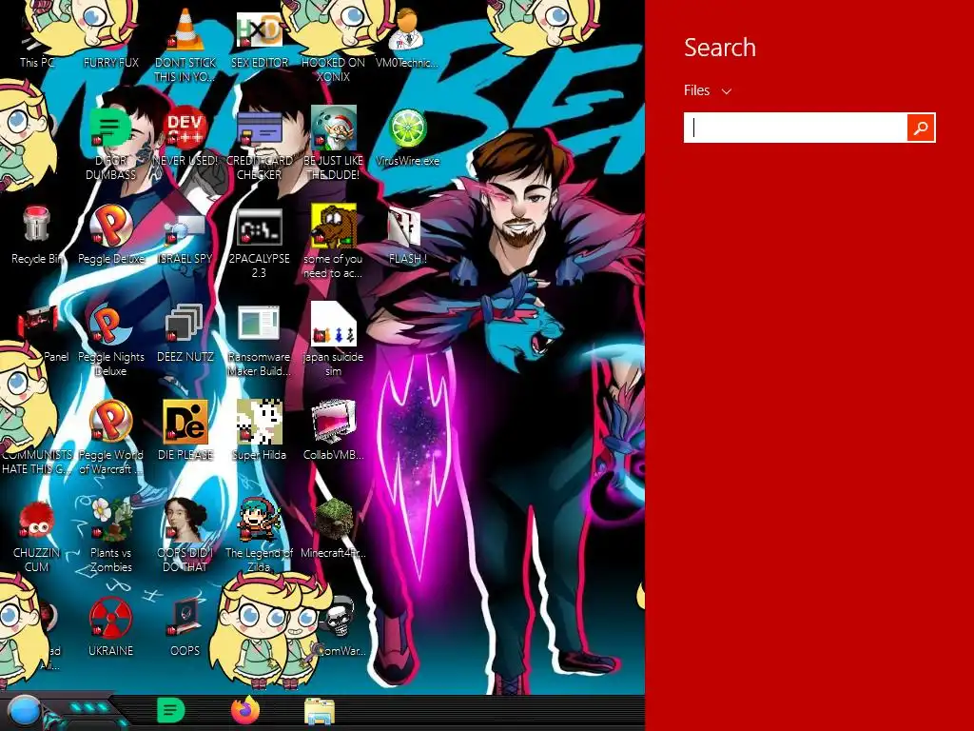This screenshot has width=974, height=731.
Task: Select the Super Hilda shortcut
Action: coord(260,430)
